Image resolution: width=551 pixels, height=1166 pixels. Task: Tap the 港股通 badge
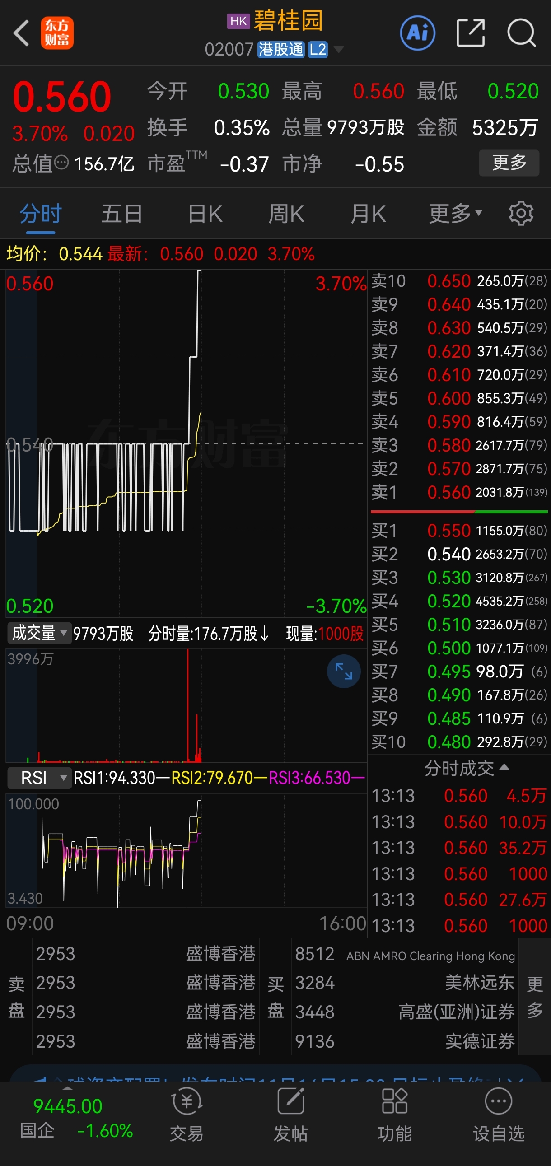[x=281, y=49]
